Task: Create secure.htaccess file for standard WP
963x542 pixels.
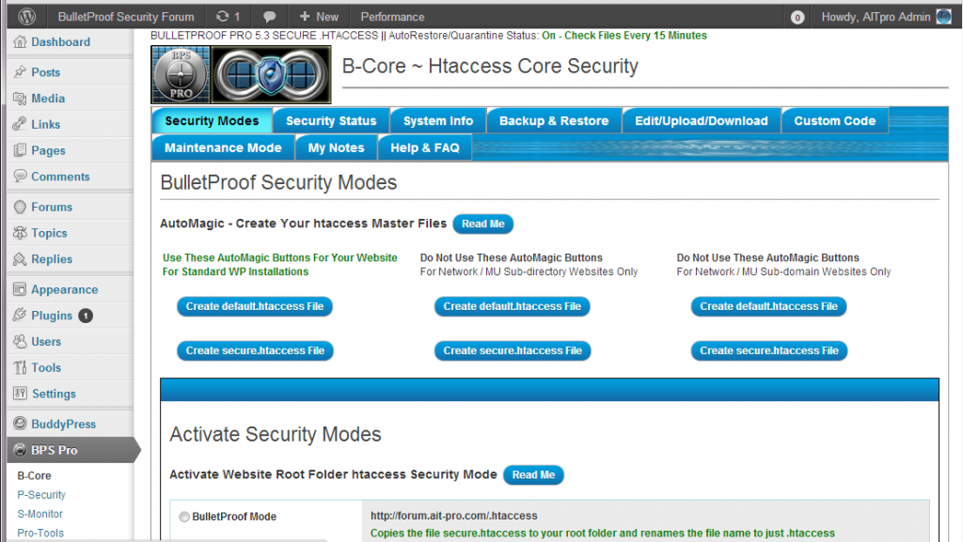Action: 255,350
